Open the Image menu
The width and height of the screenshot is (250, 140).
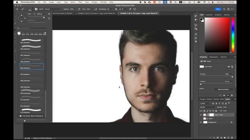[51, 2]
